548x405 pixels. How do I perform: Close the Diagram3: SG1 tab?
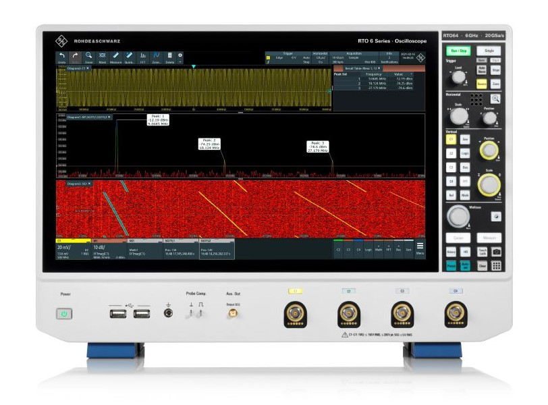[x=90, y=184]
